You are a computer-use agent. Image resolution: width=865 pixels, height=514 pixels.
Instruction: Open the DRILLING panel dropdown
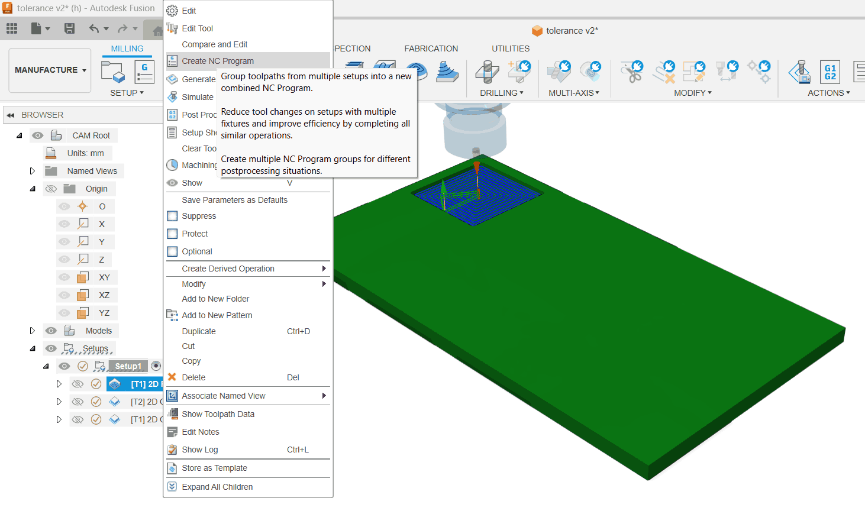point(502,93)
